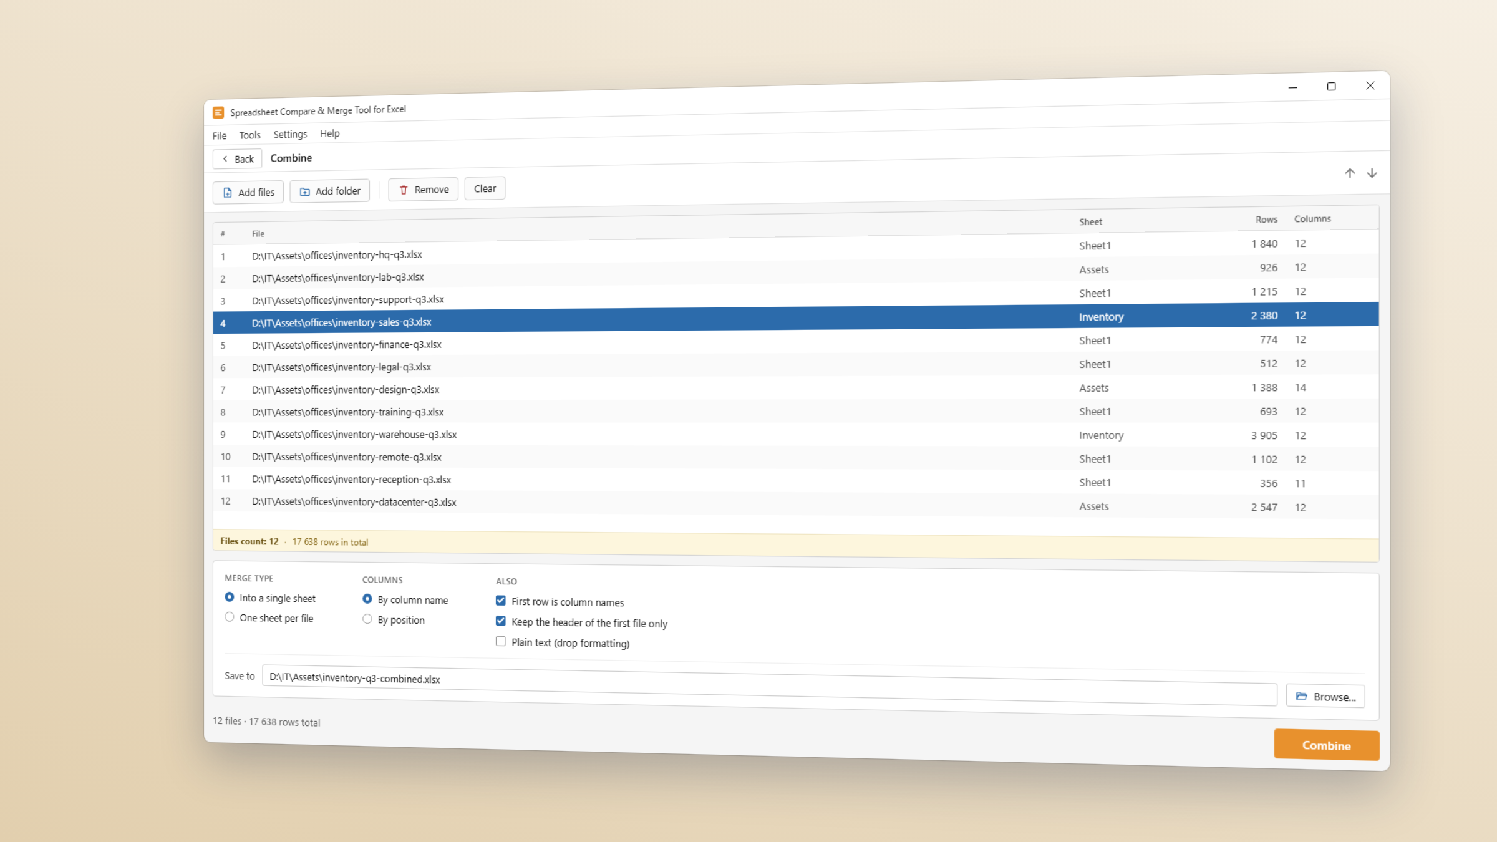
Task: Remove the selected file from list
Action: (424, 190)
